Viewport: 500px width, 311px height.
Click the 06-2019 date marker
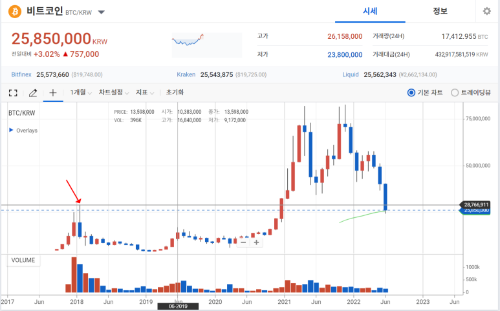178,306
